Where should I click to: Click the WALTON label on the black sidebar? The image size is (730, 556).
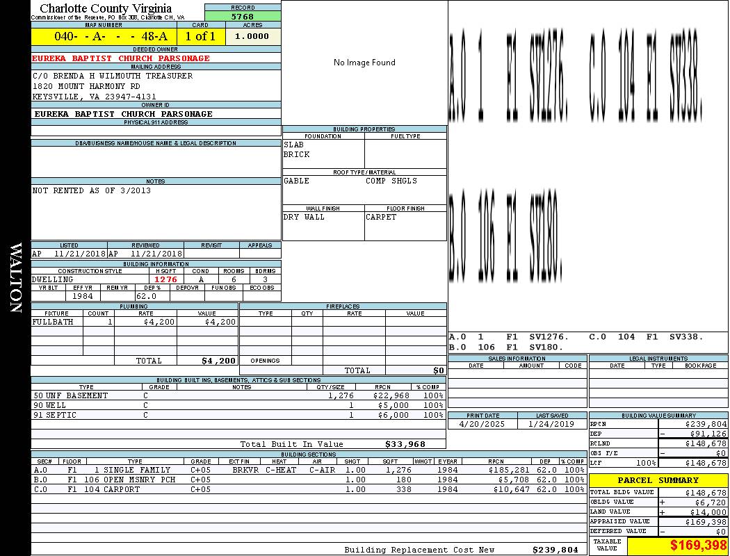[15, 278]
